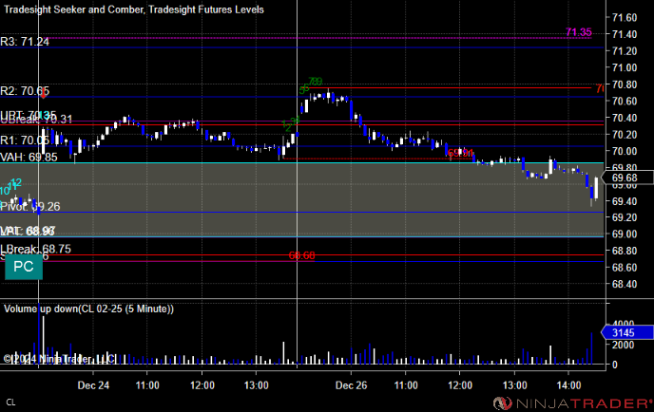
Task: Click the NinjaTrader logo
Action: pyautogui.click(x=572, y=403)
